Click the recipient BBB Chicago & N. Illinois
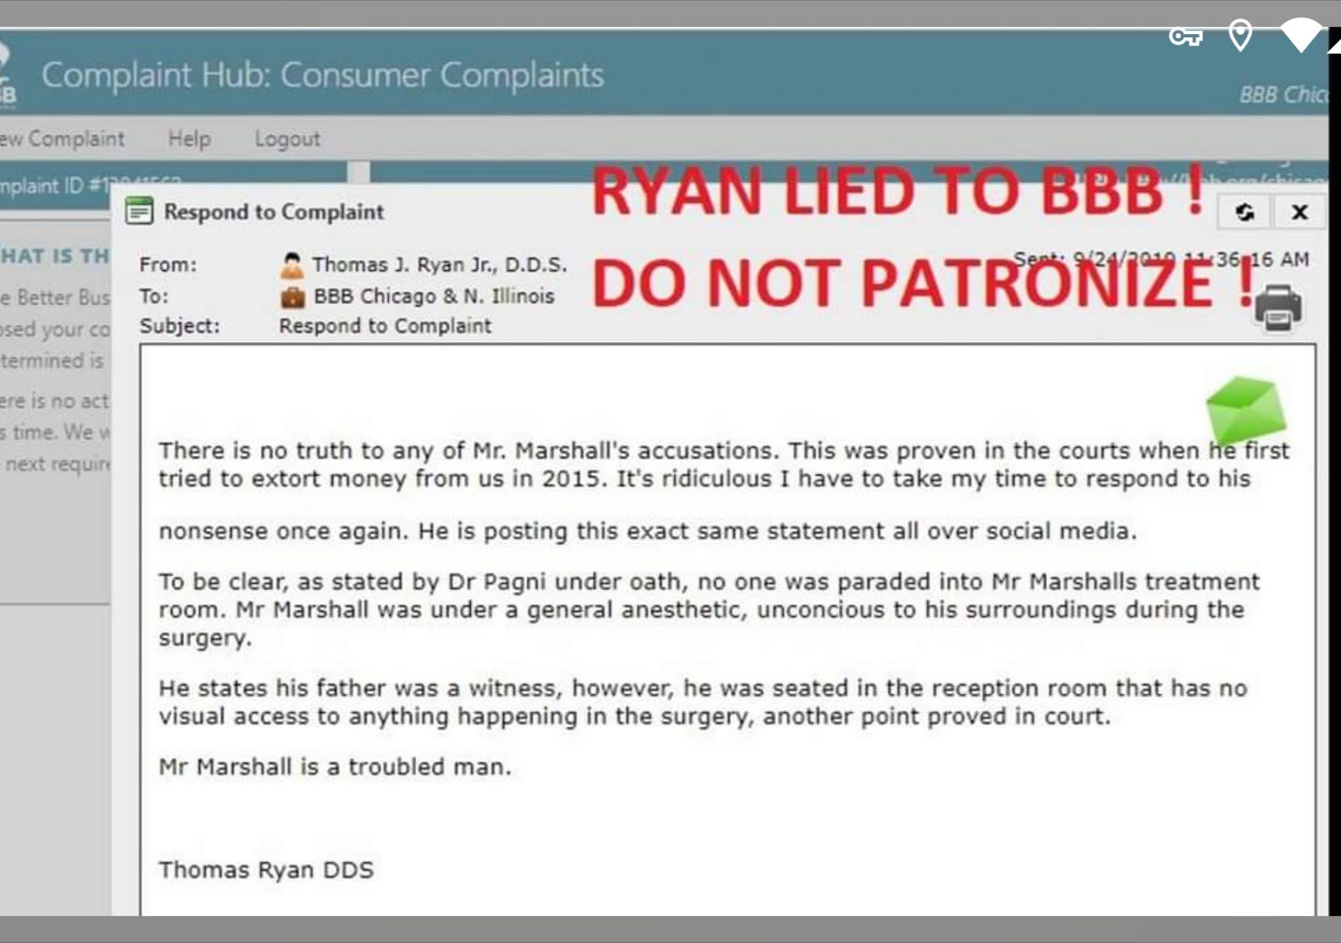 (x=433, y=296)
